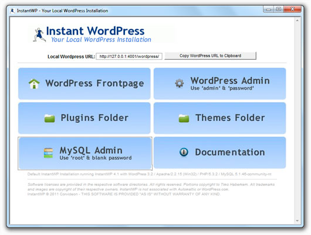Click the "Use 'admin' & 'password'" hint text
This screenshot has height=235, width=311.
[x=222, y=88]
